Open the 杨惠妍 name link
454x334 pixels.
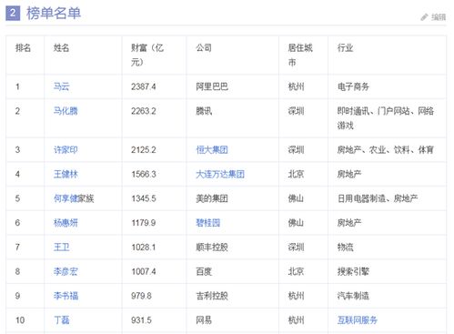click(x=66, y=223)
